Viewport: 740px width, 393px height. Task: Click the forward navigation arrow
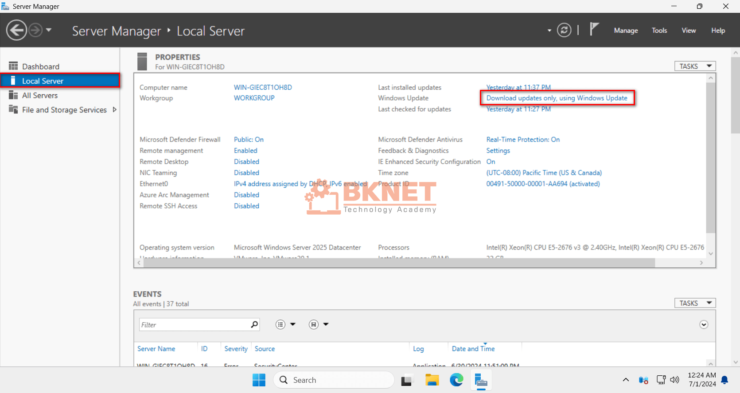point(35,30)
